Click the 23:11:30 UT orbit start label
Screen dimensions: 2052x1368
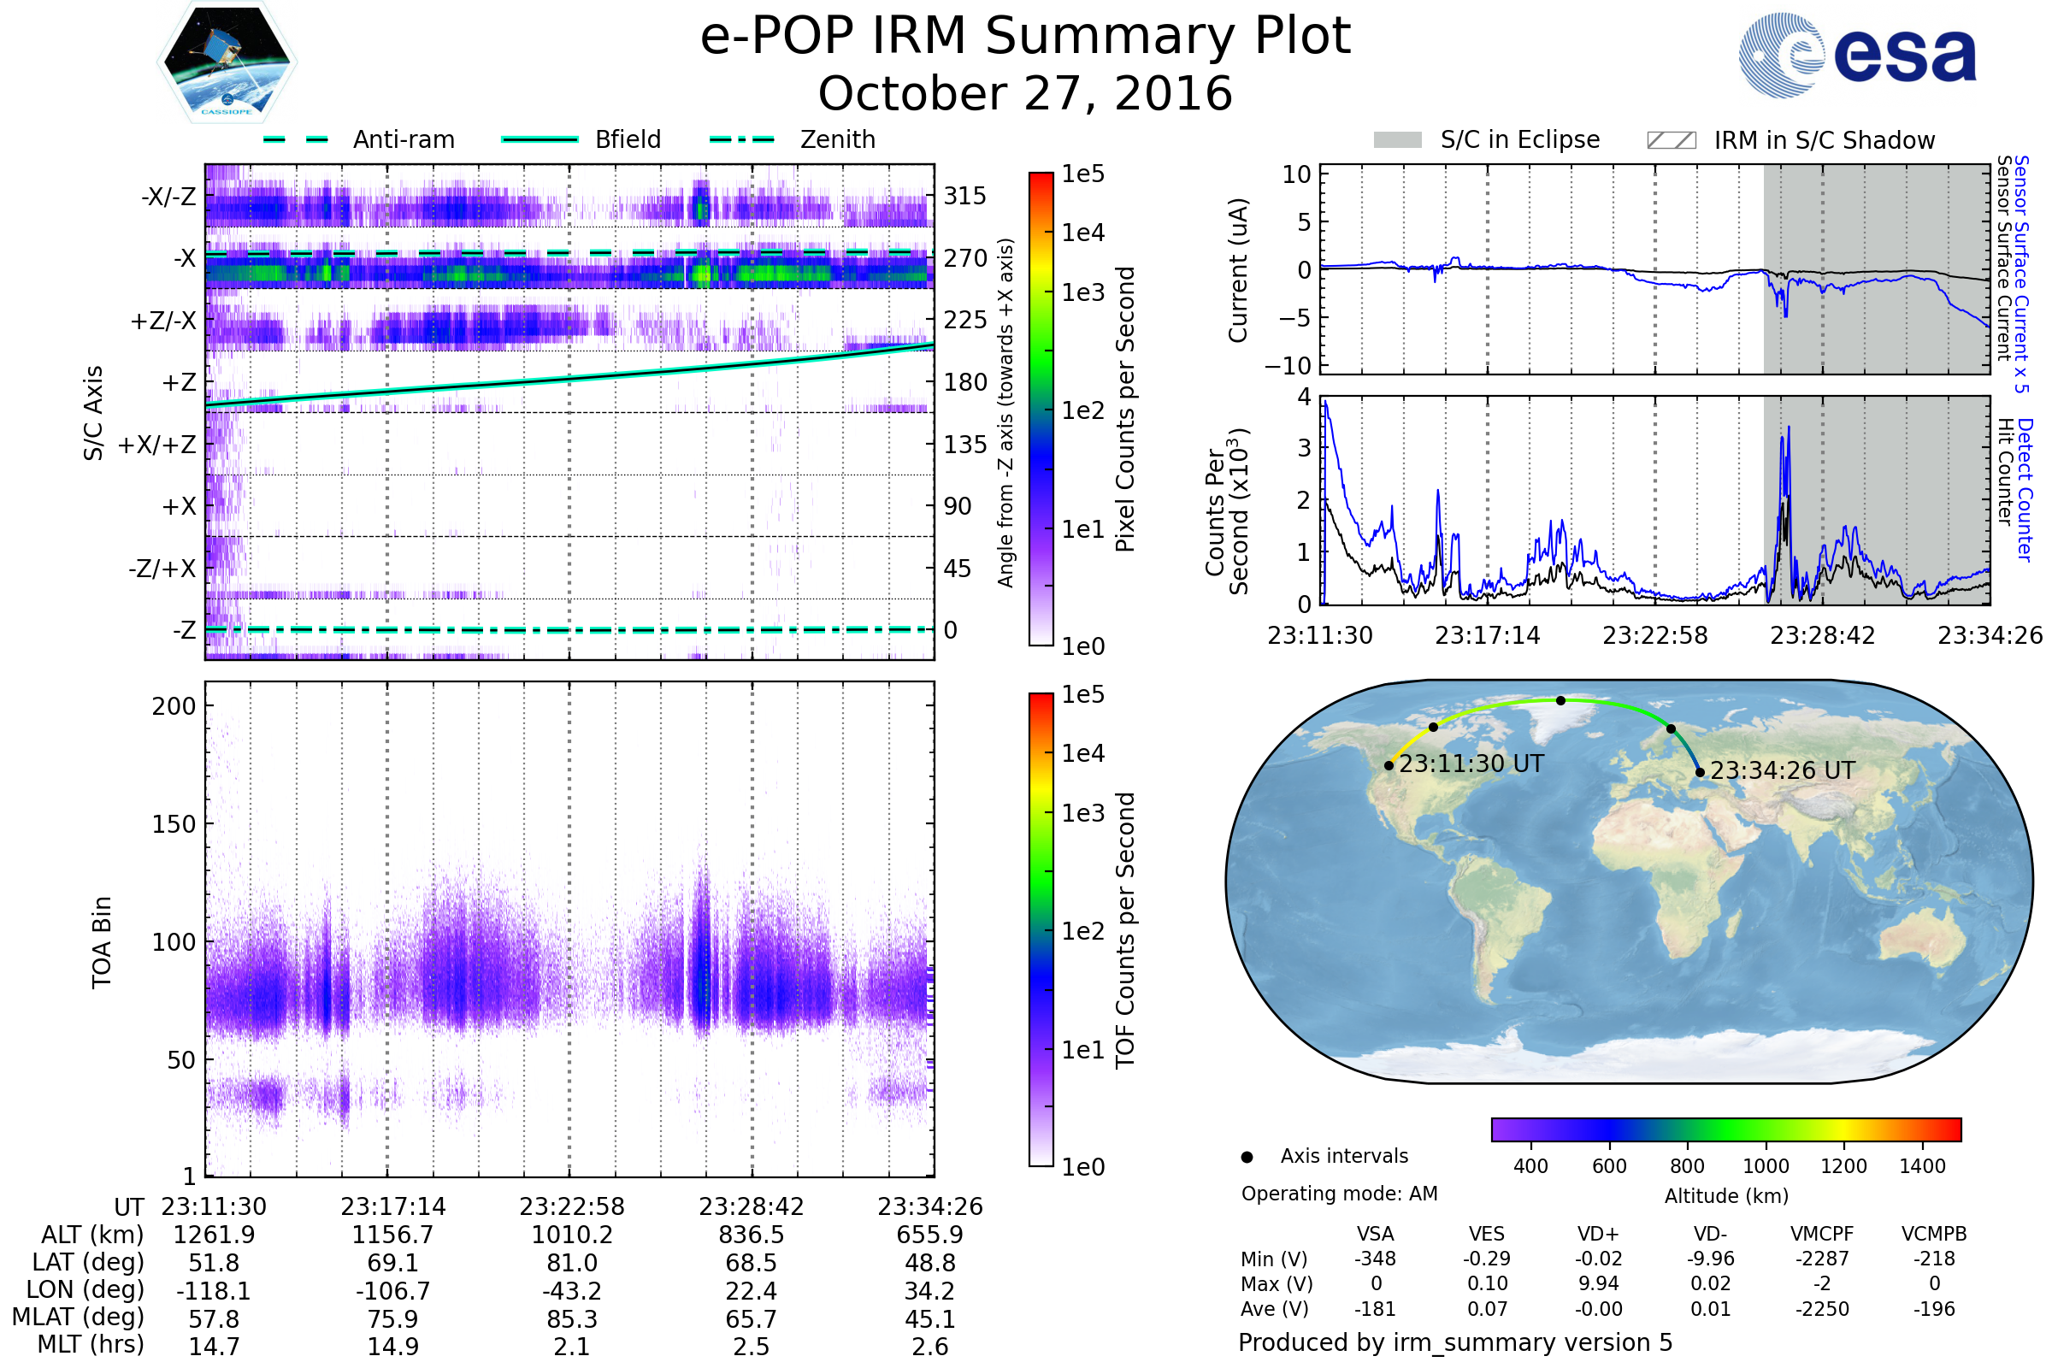1471,764
